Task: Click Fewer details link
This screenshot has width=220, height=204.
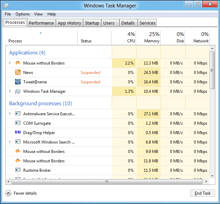Action: tap(25, 193)
